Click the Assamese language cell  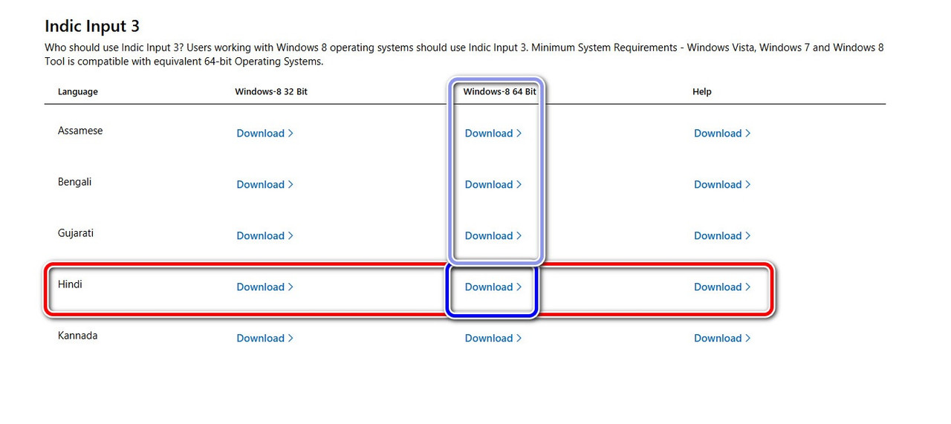[80, 131]
